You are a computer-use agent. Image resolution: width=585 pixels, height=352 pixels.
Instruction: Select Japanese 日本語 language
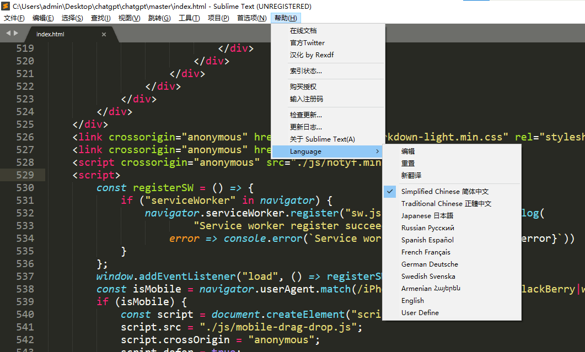(452, 215)
